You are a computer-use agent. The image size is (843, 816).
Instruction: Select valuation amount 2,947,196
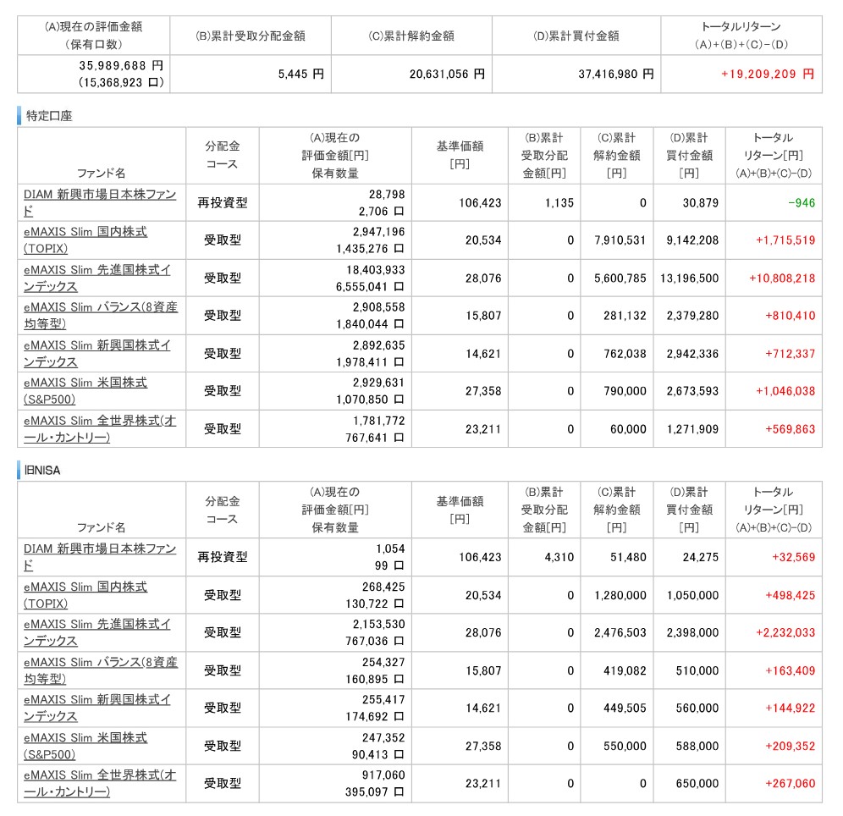[x=378, y=231]
